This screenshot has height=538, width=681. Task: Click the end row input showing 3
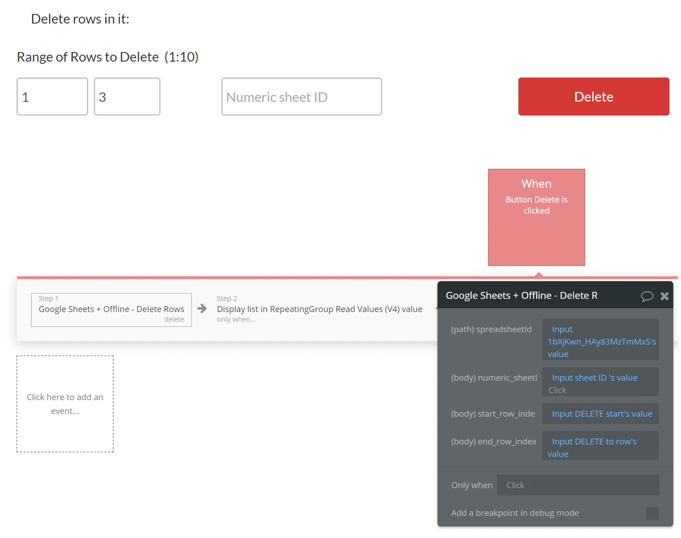click(x=128, y=97)
